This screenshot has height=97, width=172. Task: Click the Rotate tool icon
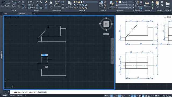point(37,2)
